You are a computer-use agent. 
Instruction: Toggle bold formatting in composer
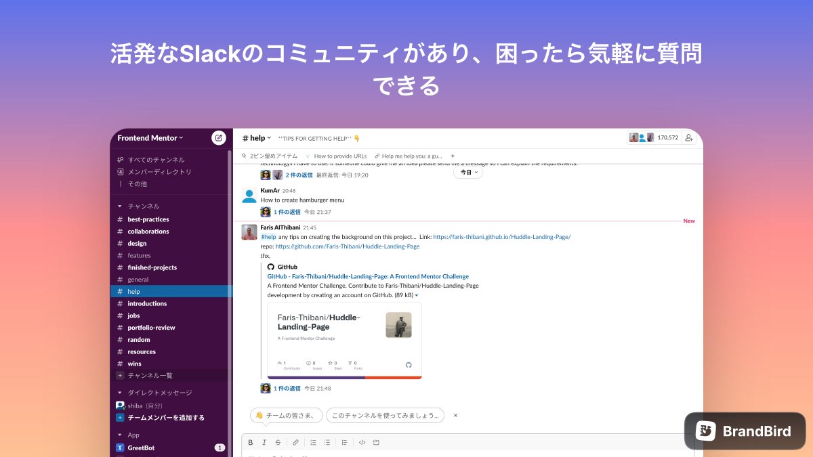click(x=250, y=442)
